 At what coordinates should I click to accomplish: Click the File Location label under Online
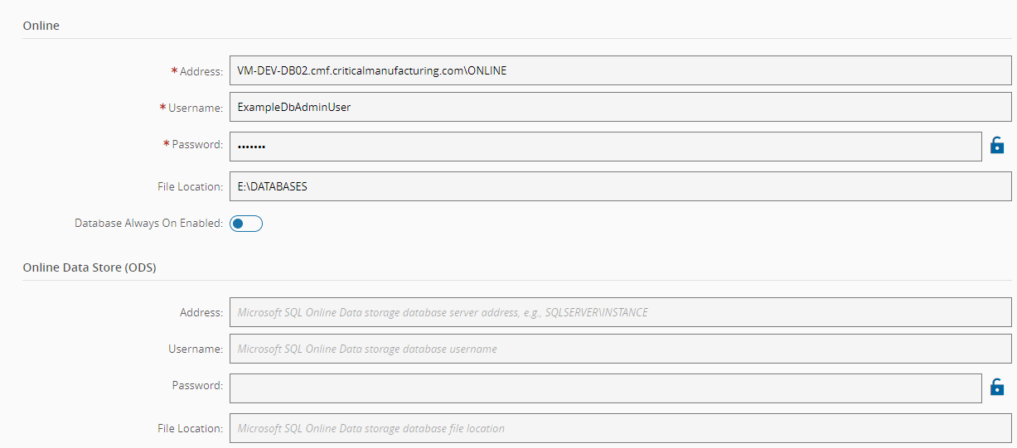tap(190, 187)
